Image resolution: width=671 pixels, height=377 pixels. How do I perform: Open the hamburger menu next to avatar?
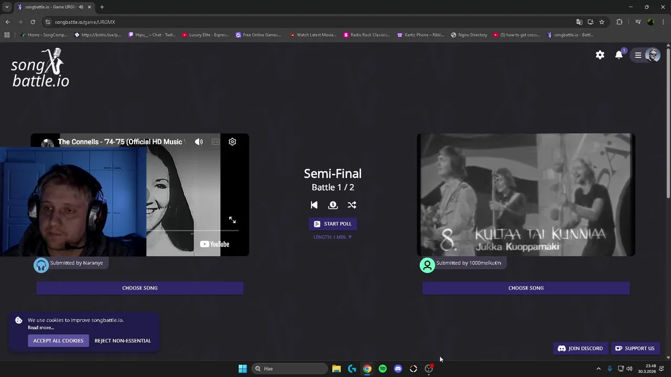coord(638,55)
